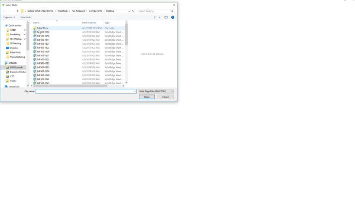This screenshot has height=199, width=355.
Task: Select file MF500-1636
Action: (43, 71)
